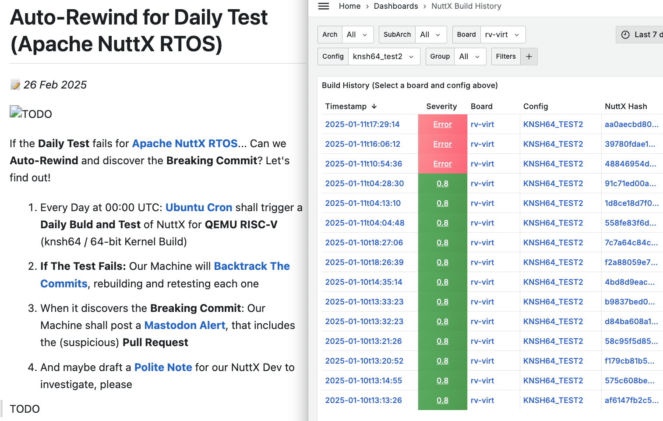This screenshot has height=421, width=663.
Task: Open build timestamp 2025-01-10t13:32:23
Action: click(364, 322)
